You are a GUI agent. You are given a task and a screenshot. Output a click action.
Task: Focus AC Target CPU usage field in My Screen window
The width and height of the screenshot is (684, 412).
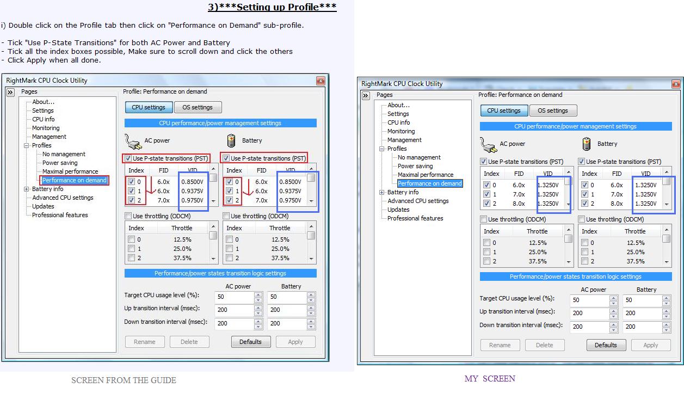click(x=590, y=300)
